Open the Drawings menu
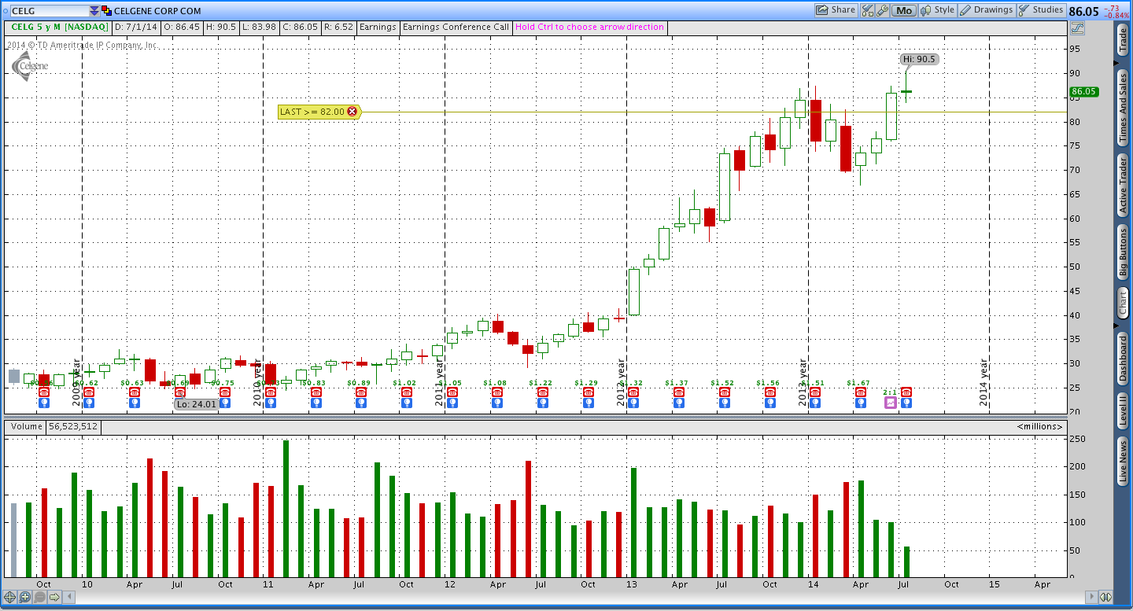Screen dimensions: 1133x611 pos(987,10)
